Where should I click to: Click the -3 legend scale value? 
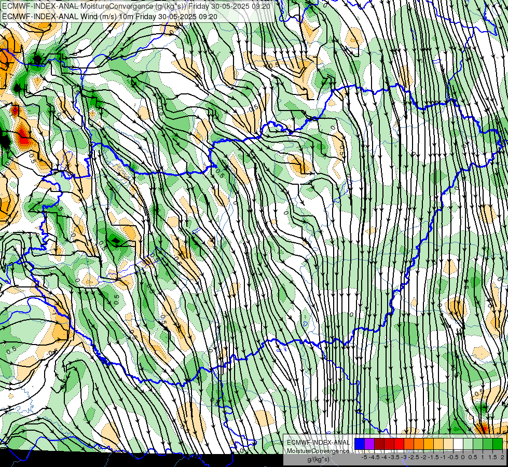404,457
